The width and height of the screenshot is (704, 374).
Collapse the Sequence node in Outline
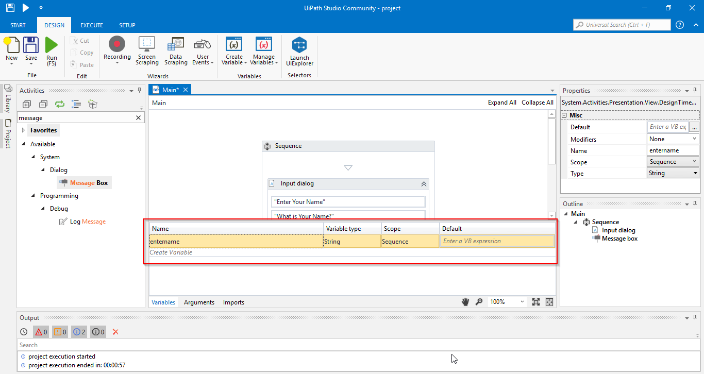coord(577,222)
